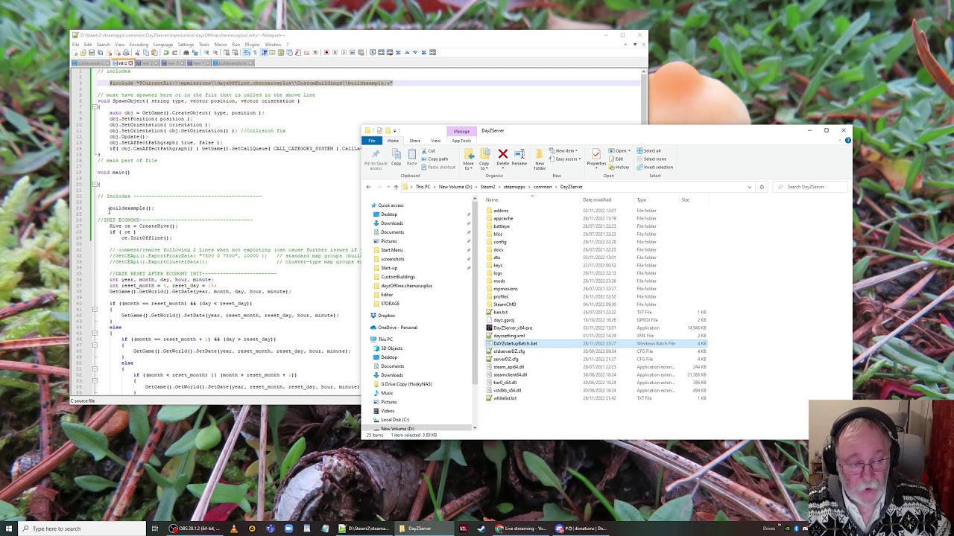The height and width of the screenshot is (536, 954).
Task: Click CustomBuildings in the navigation pane
Action: [398, 277]
